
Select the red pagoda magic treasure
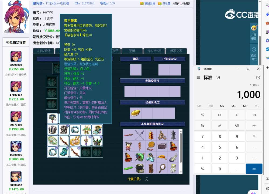[151, 135]
